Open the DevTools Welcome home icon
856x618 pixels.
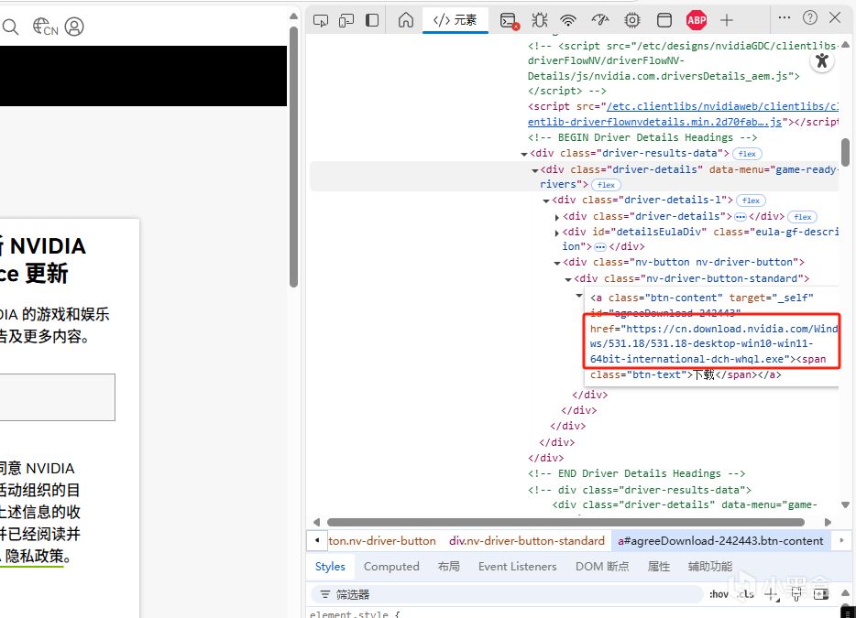[406, 21]
